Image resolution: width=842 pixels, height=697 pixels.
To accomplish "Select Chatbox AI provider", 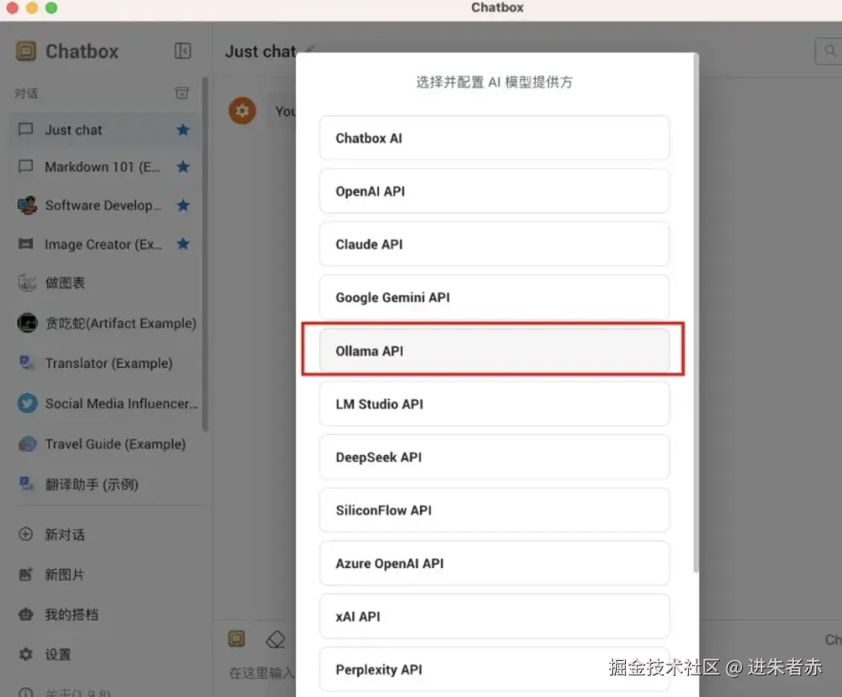I will [x=494, y=138].
